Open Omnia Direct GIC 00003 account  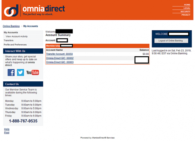pos(60,62)
